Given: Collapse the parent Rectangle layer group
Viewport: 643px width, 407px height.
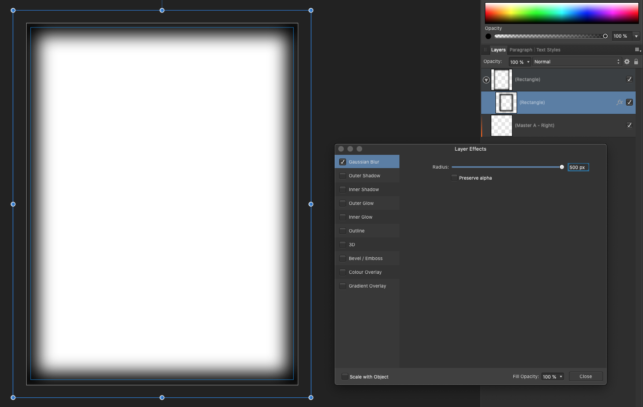Looking at the screenshot, I should coord(486,80).
